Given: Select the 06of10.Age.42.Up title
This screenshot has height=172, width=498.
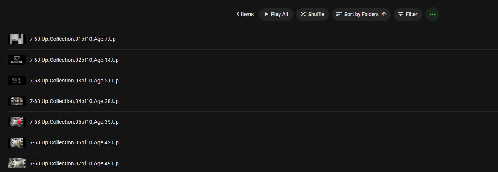Looking at the screenshot, I should pos(74,142).
